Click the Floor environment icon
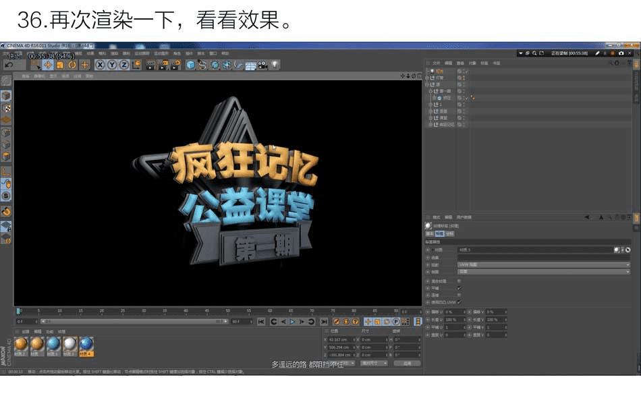Viewport: 641px width, 394px height. (x=250, y=65)
